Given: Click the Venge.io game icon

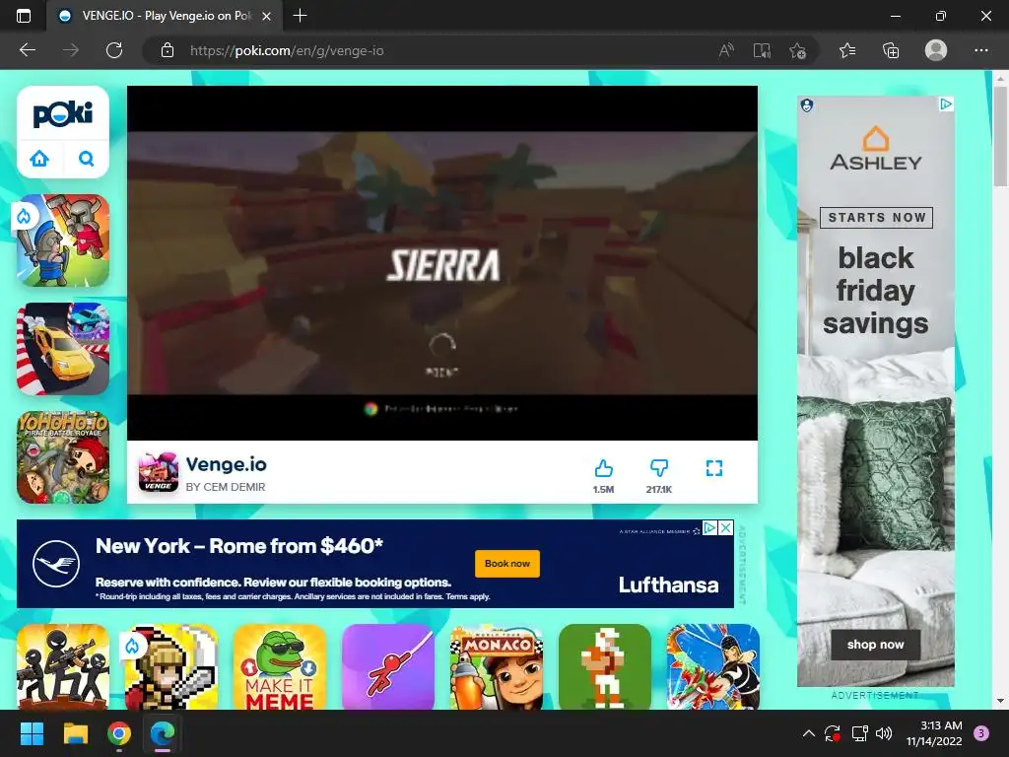Looking at the screenshot, I should pos(159,472).
